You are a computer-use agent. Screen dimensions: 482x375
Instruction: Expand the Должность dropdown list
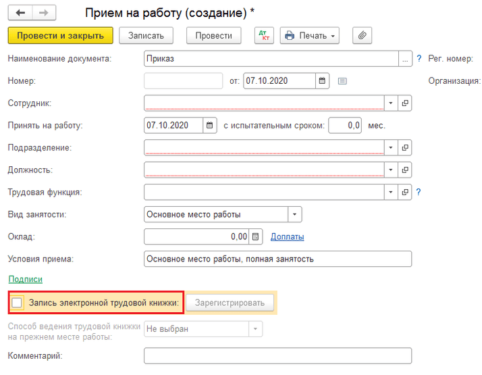[x=391, y=170]
